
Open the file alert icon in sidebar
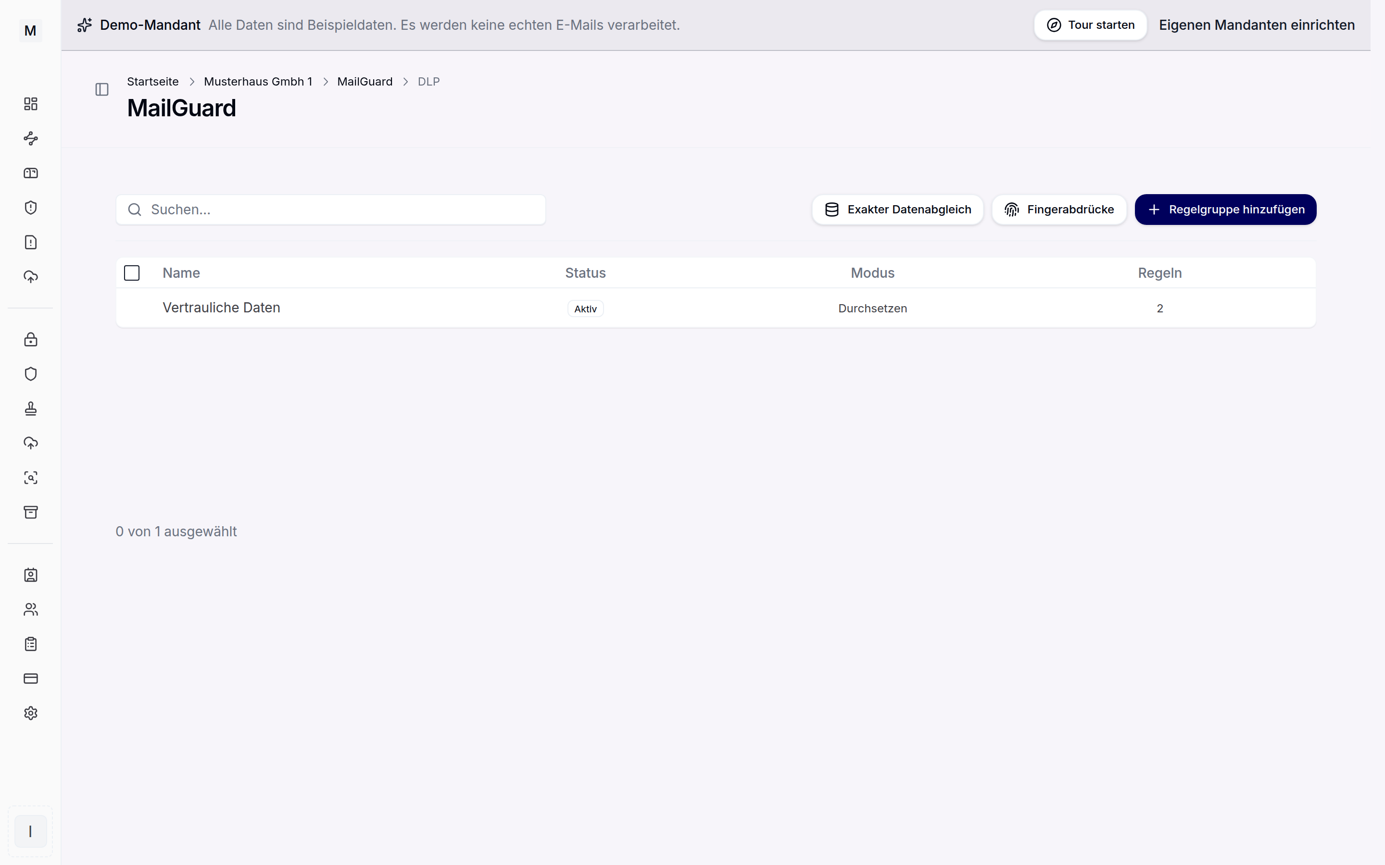[x=30, y=242]
